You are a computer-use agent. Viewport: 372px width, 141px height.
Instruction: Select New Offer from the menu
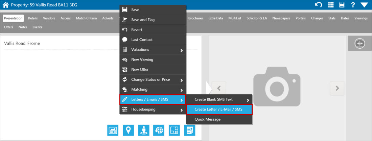153,70
